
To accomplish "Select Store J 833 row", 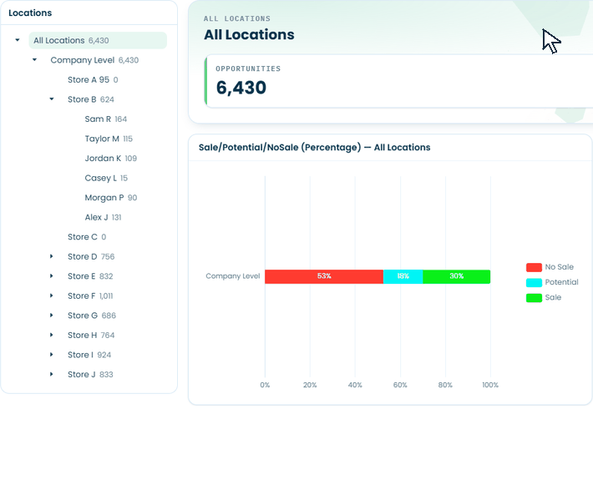I will tap(90, 375).
